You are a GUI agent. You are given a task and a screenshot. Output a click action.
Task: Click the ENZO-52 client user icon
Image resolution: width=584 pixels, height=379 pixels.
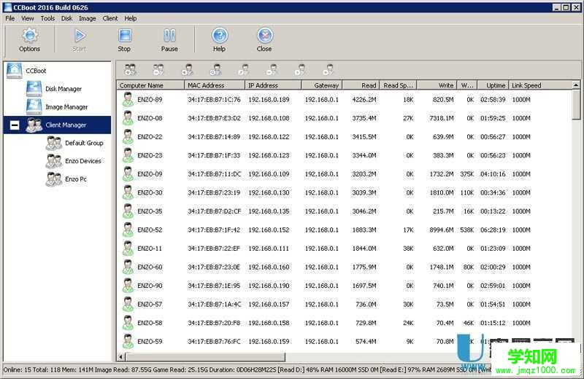point(128,230)
